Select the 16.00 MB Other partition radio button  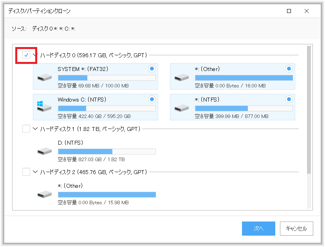(289, 69)
